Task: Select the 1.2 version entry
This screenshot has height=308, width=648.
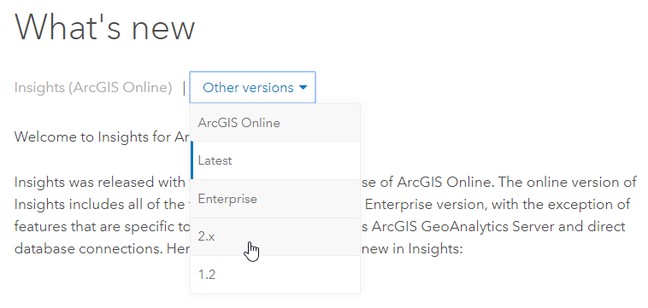Action: pyautogui.click(x=275, y=275)
